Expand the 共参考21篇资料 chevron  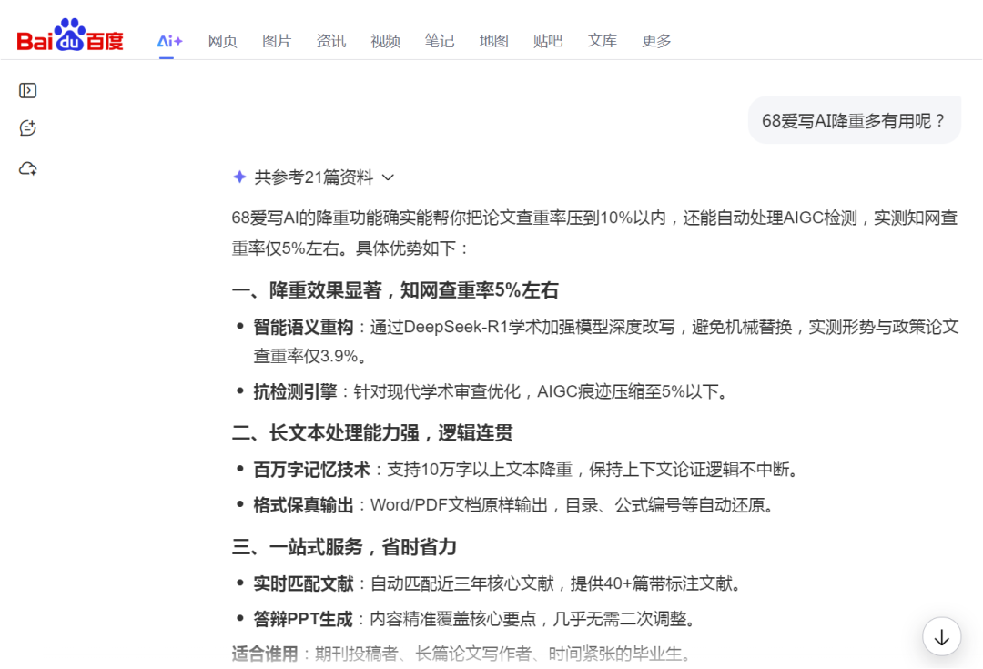[x=388, y=178]
